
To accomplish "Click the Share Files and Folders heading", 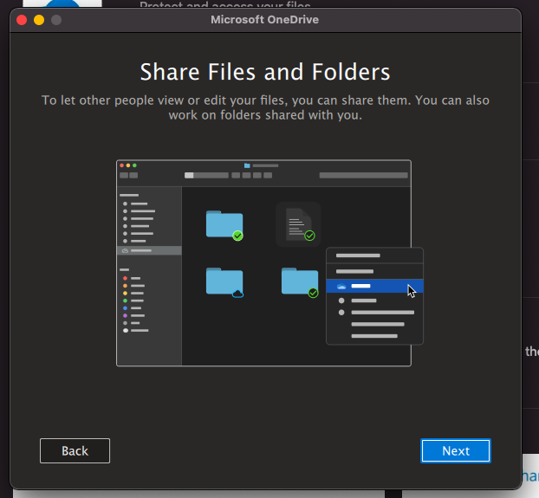I will [265, 71].
